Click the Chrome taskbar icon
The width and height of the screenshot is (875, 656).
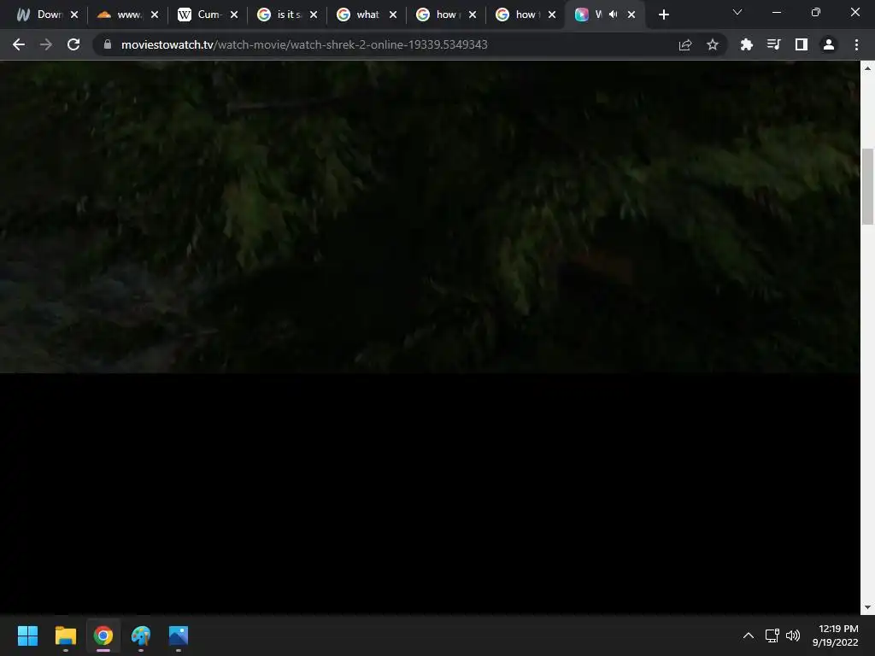(103, 635)
